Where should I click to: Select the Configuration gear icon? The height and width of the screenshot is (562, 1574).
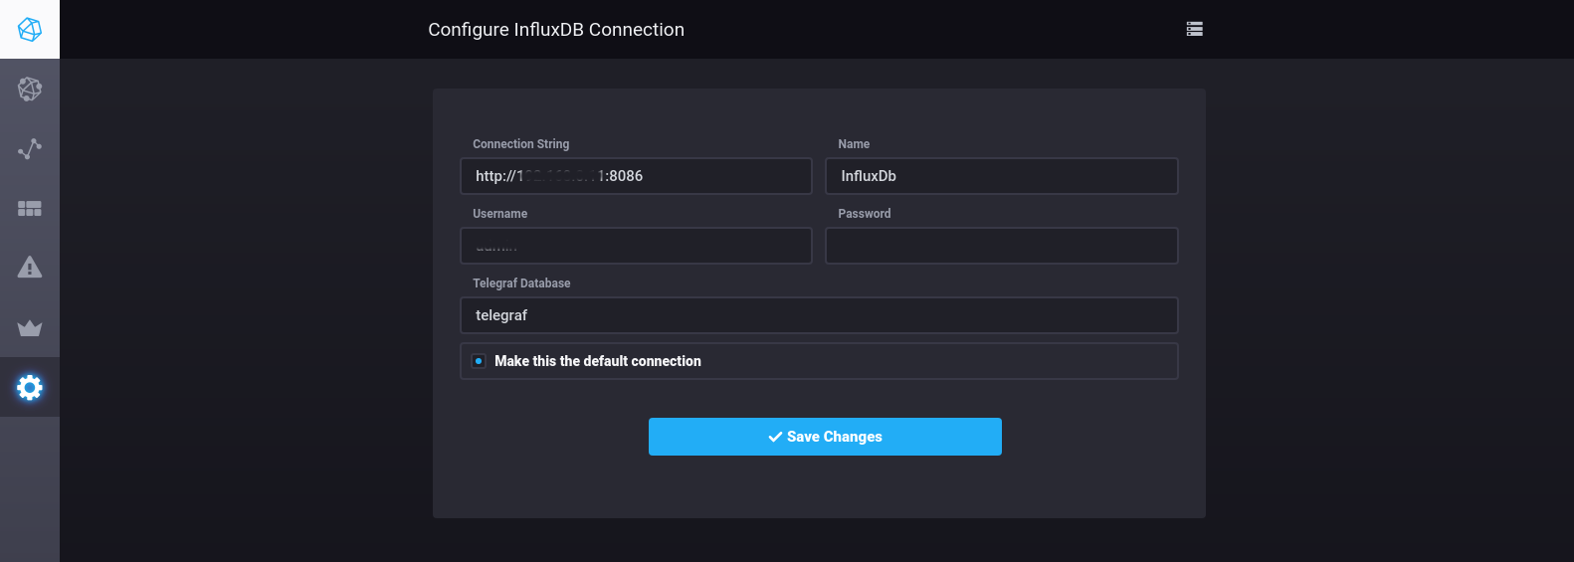[x=30, y=387]
